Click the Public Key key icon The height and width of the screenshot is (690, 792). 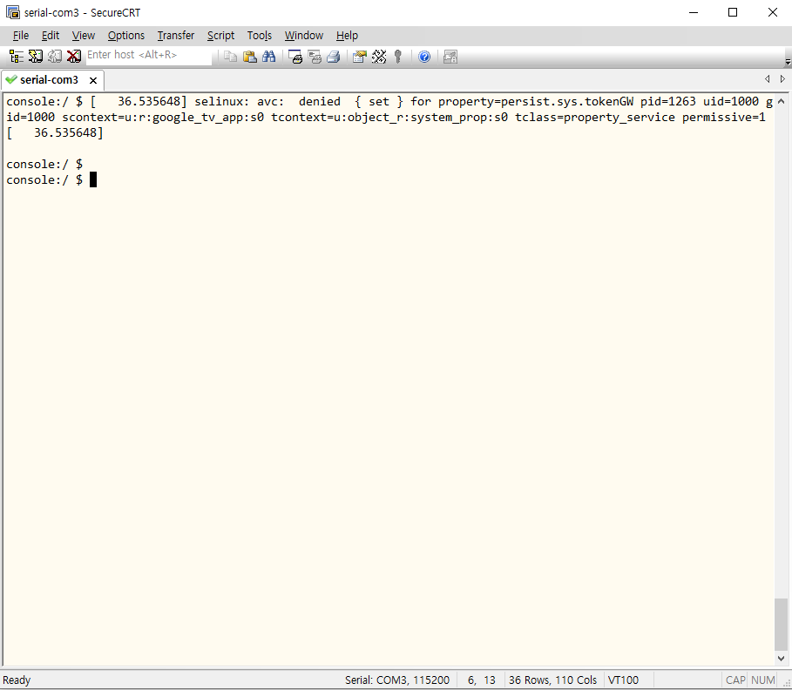[398, 57]
